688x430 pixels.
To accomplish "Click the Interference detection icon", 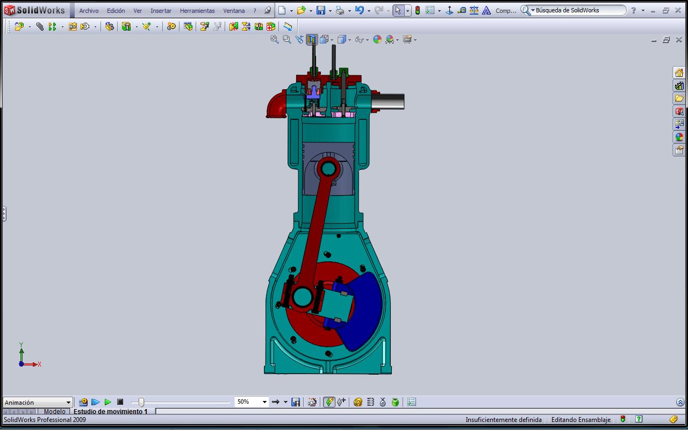I will [x=233, y=26].
